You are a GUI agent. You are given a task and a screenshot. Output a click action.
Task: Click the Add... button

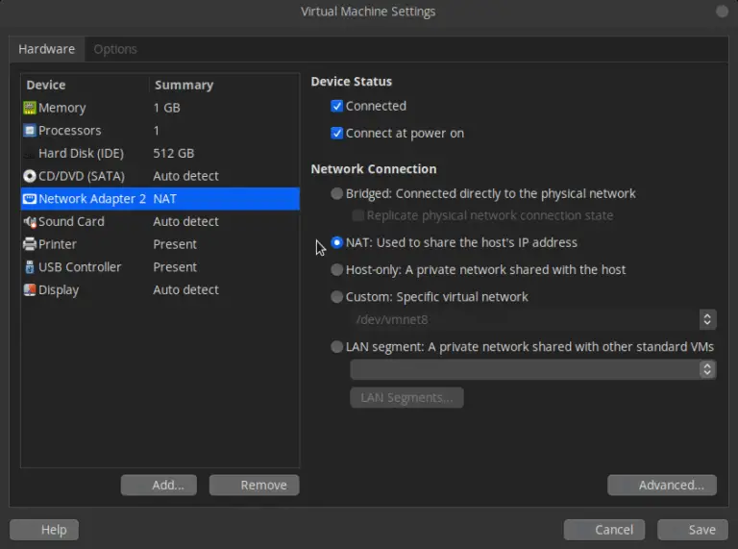[159, 485]
